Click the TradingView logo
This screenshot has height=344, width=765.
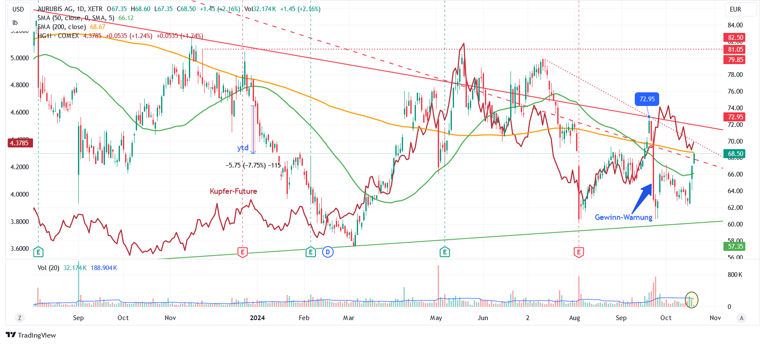click(31, 335)
